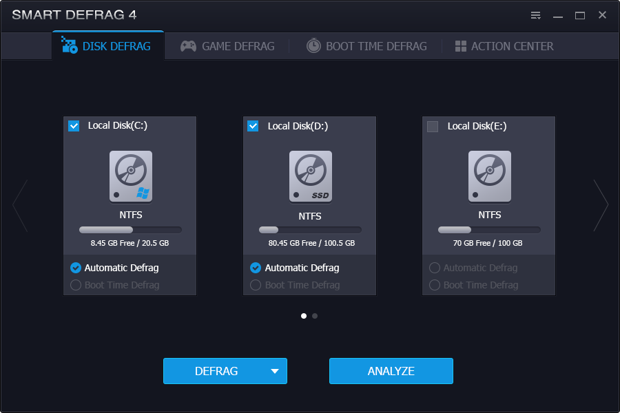Expand the DEFRAG button dropdown arrow
620x413 pixels.
[275, 371]
